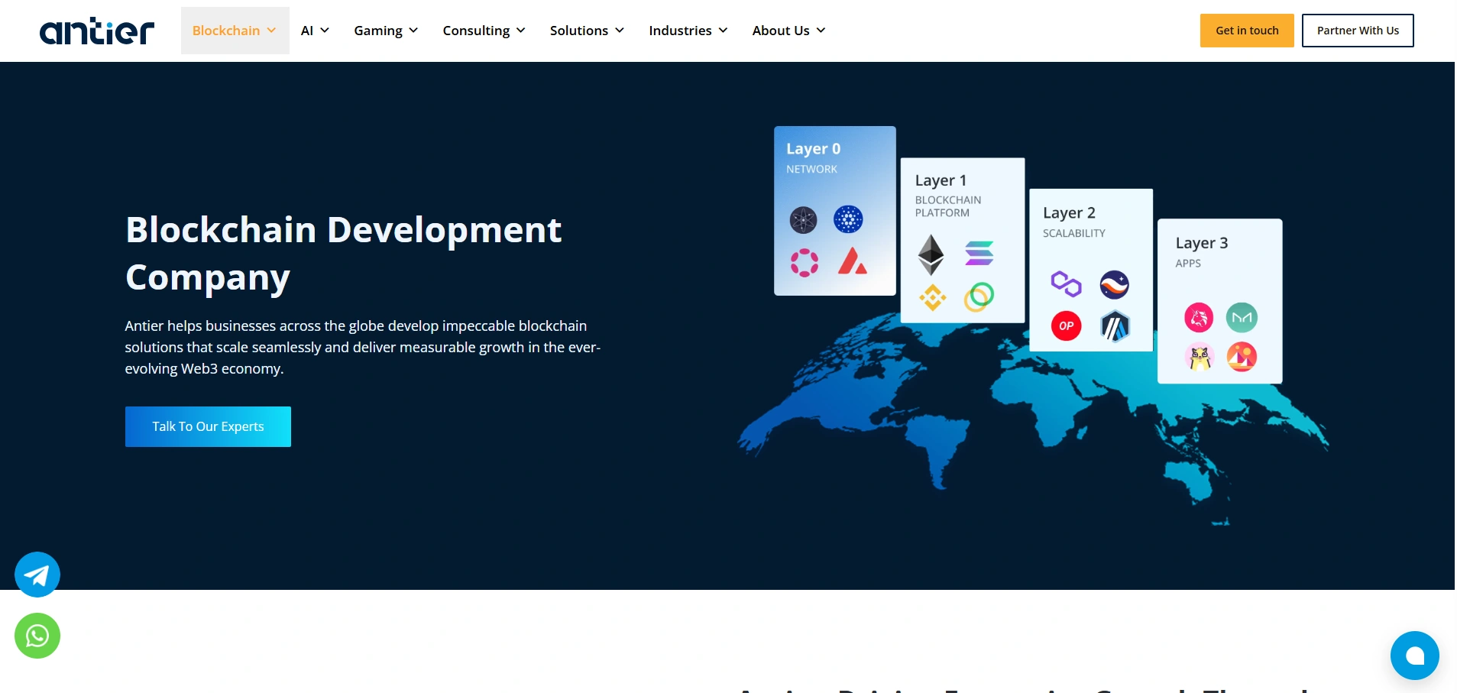Click the Antier logo
This screenshot has height=693, width=1457.
tap(97, 31)
